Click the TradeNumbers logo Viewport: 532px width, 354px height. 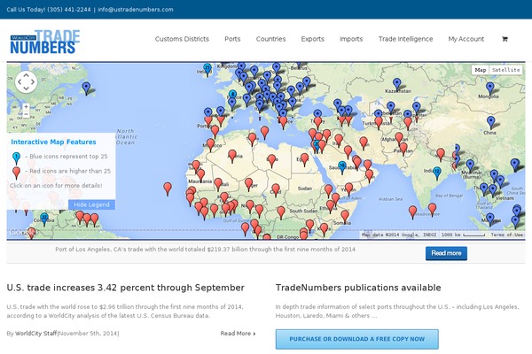[x=45, y=42]
